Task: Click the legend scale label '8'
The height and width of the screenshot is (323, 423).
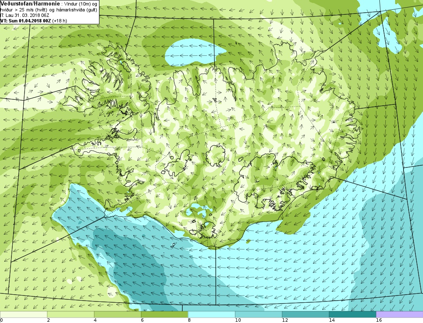Action: coord(189,320)
